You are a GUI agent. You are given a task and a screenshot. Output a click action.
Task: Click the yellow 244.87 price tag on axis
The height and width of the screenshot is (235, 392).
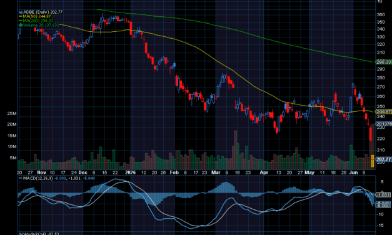[383, 112]
